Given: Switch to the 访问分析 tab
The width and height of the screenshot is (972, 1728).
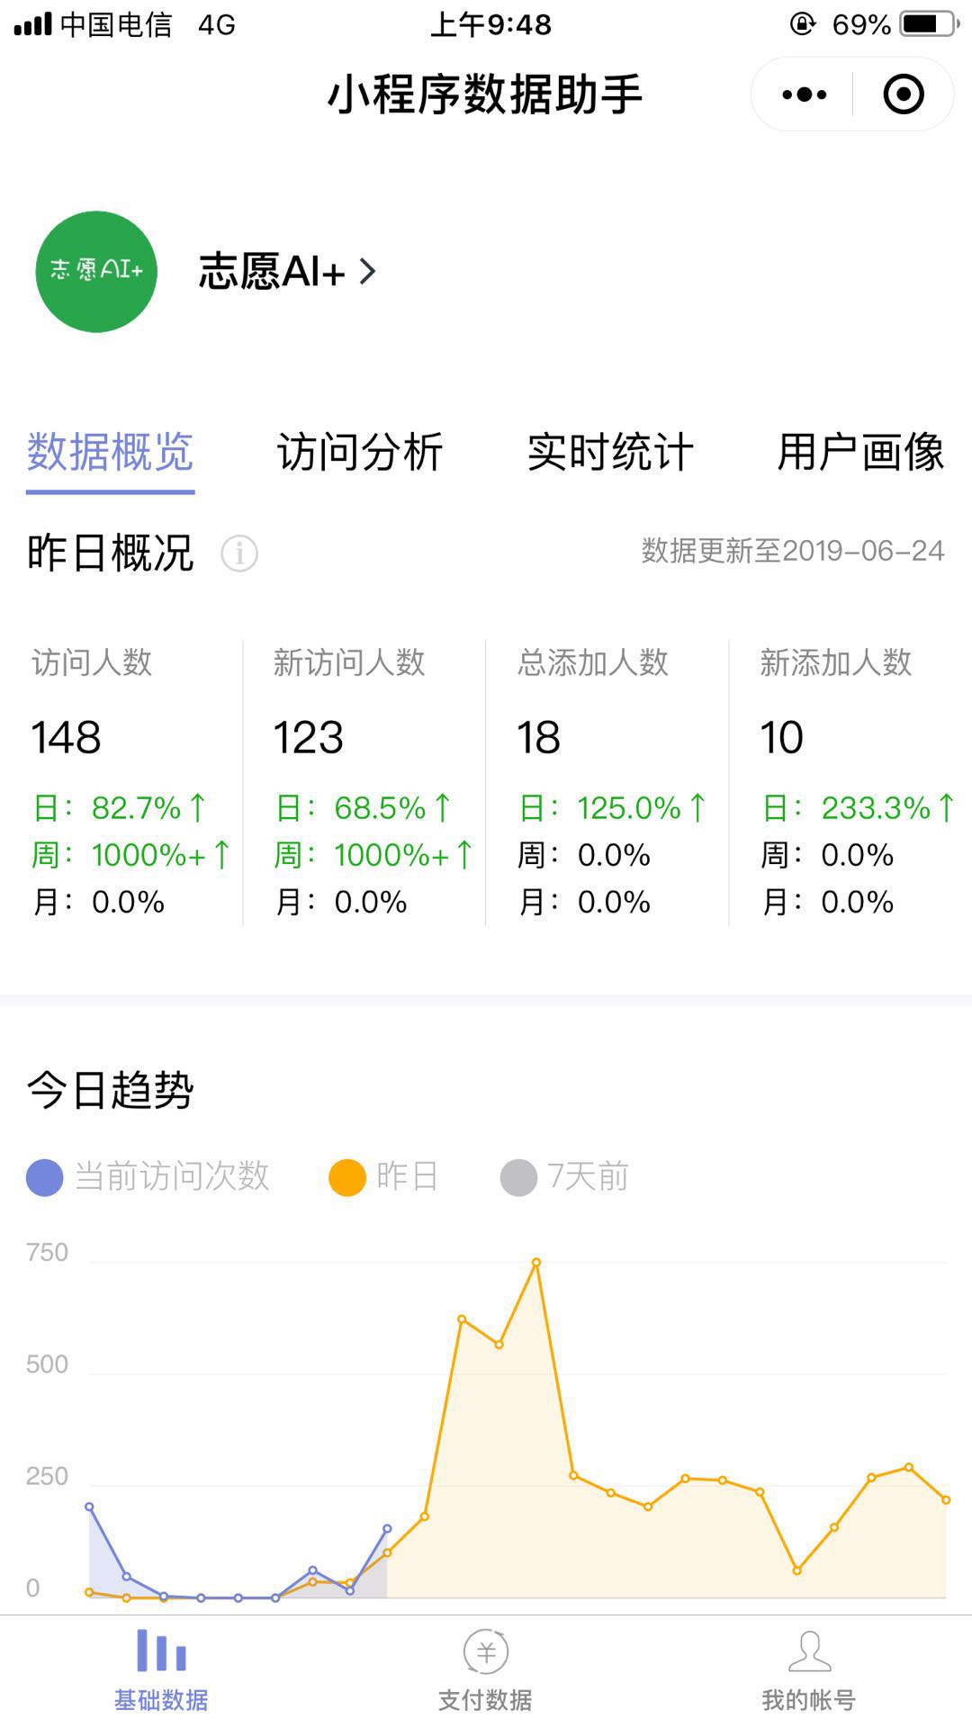Looking at the screenshot, I should pos(360,452).
